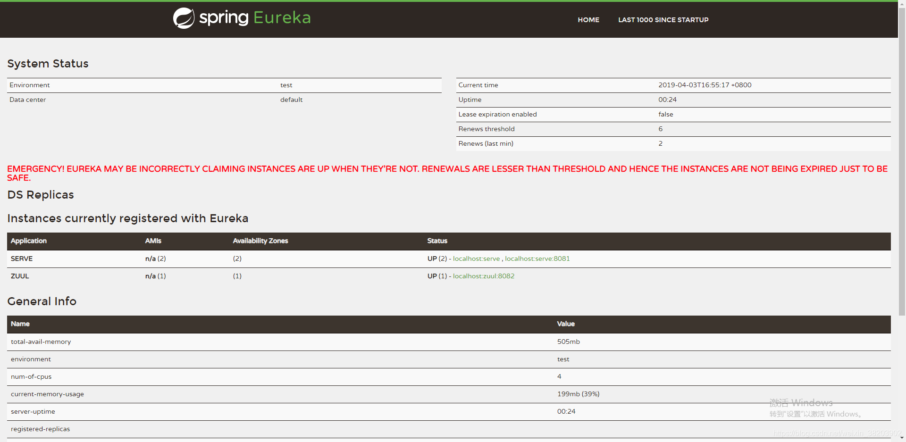Click the Availability Zones column header
The height and width of the screenshot is (442, 906).
coord(260,241)
